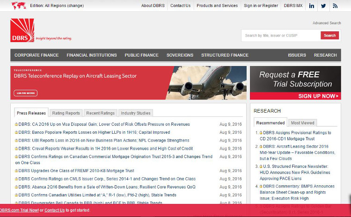351x217 pixels.
Task: Open Canadian Utilities Limited confirmation release
Action: 97,195
